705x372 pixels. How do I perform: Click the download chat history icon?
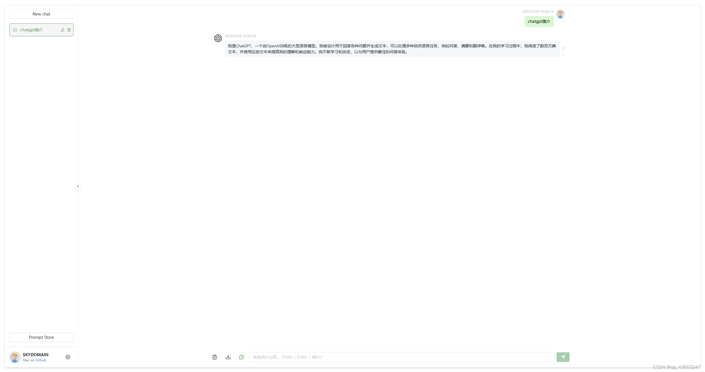tap(228, 357)
